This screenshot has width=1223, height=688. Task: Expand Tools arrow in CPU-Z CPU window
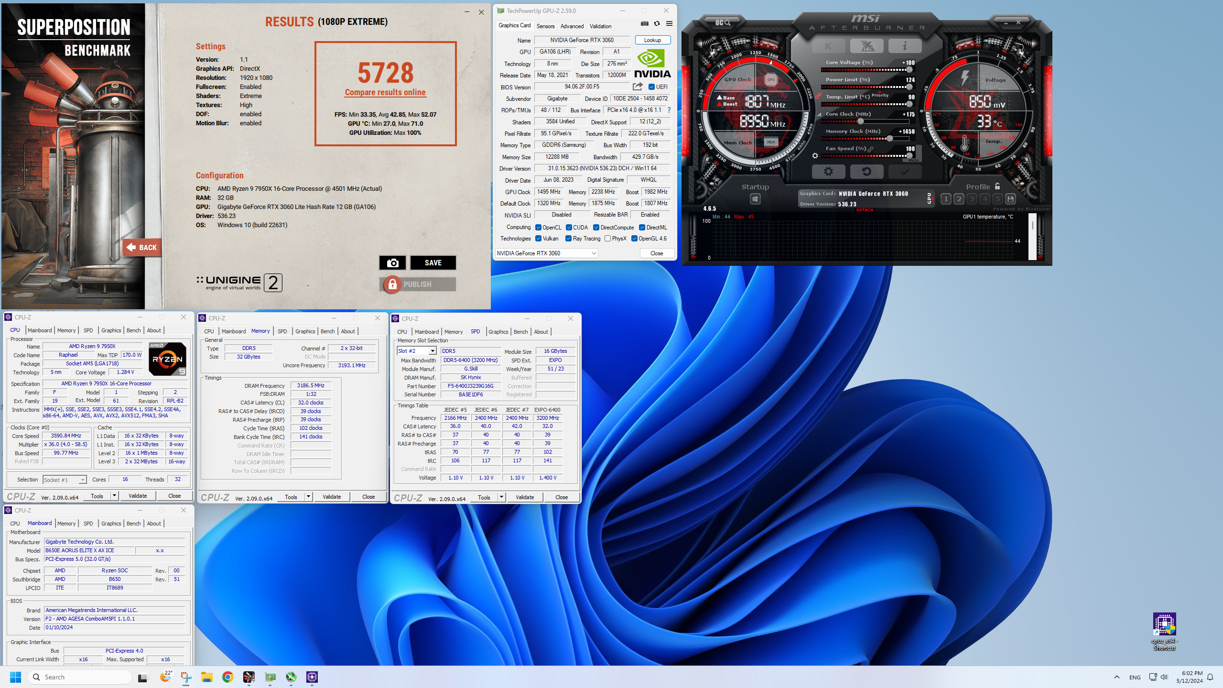[x=115, y=496]
